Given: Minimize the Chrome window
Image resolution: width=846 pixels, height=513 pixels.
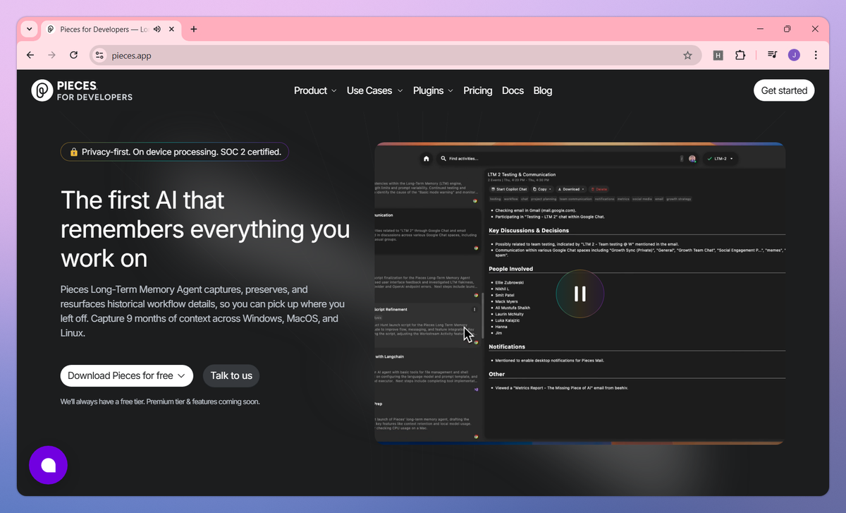Looking at the screenshot, I should 759,29.
